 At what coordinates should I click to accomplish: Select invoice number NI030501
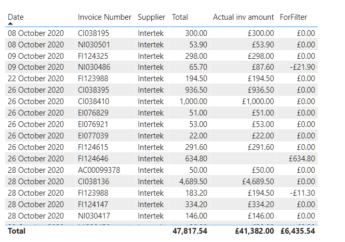point(94,45)
